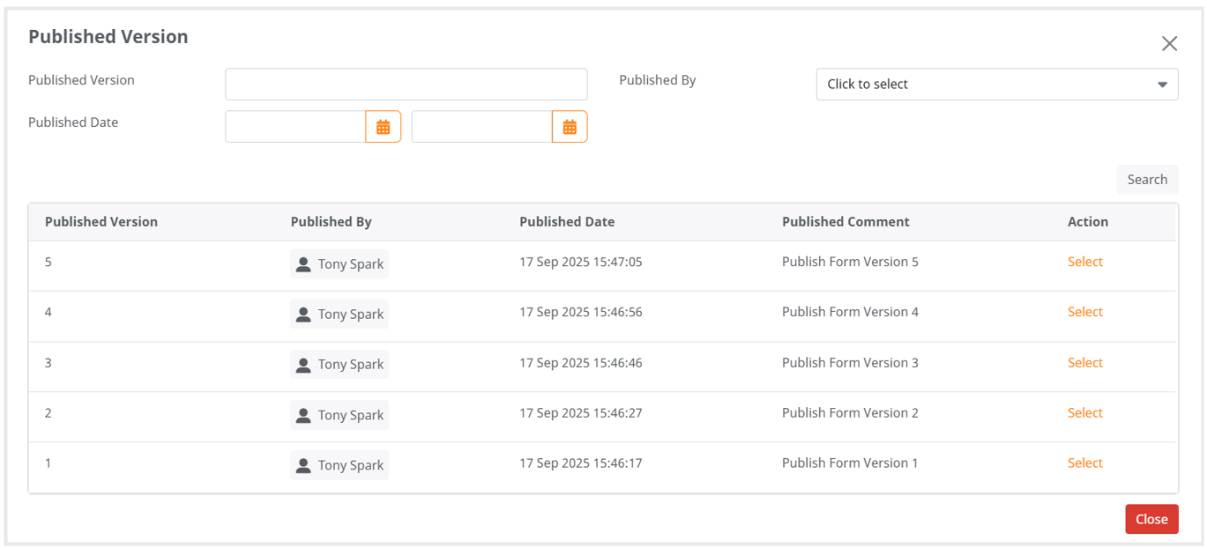Select published version 5
1207x548 pixels.
pos(1084,262)
